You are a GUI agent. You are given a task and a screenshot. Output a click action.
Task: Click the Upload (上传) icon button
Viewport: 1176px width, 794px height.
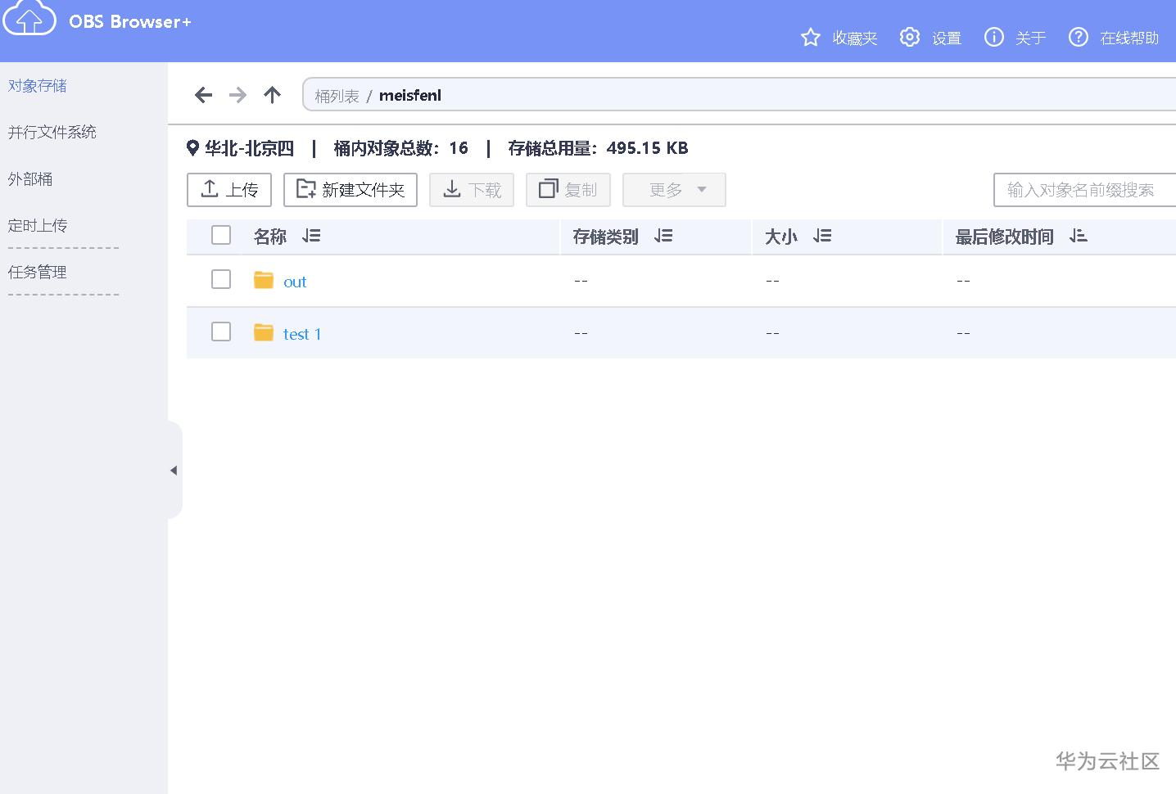210,189
